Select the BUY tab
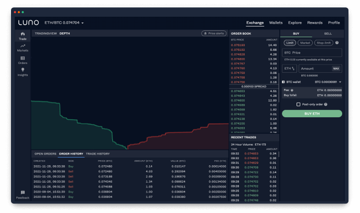 [296, 33]
